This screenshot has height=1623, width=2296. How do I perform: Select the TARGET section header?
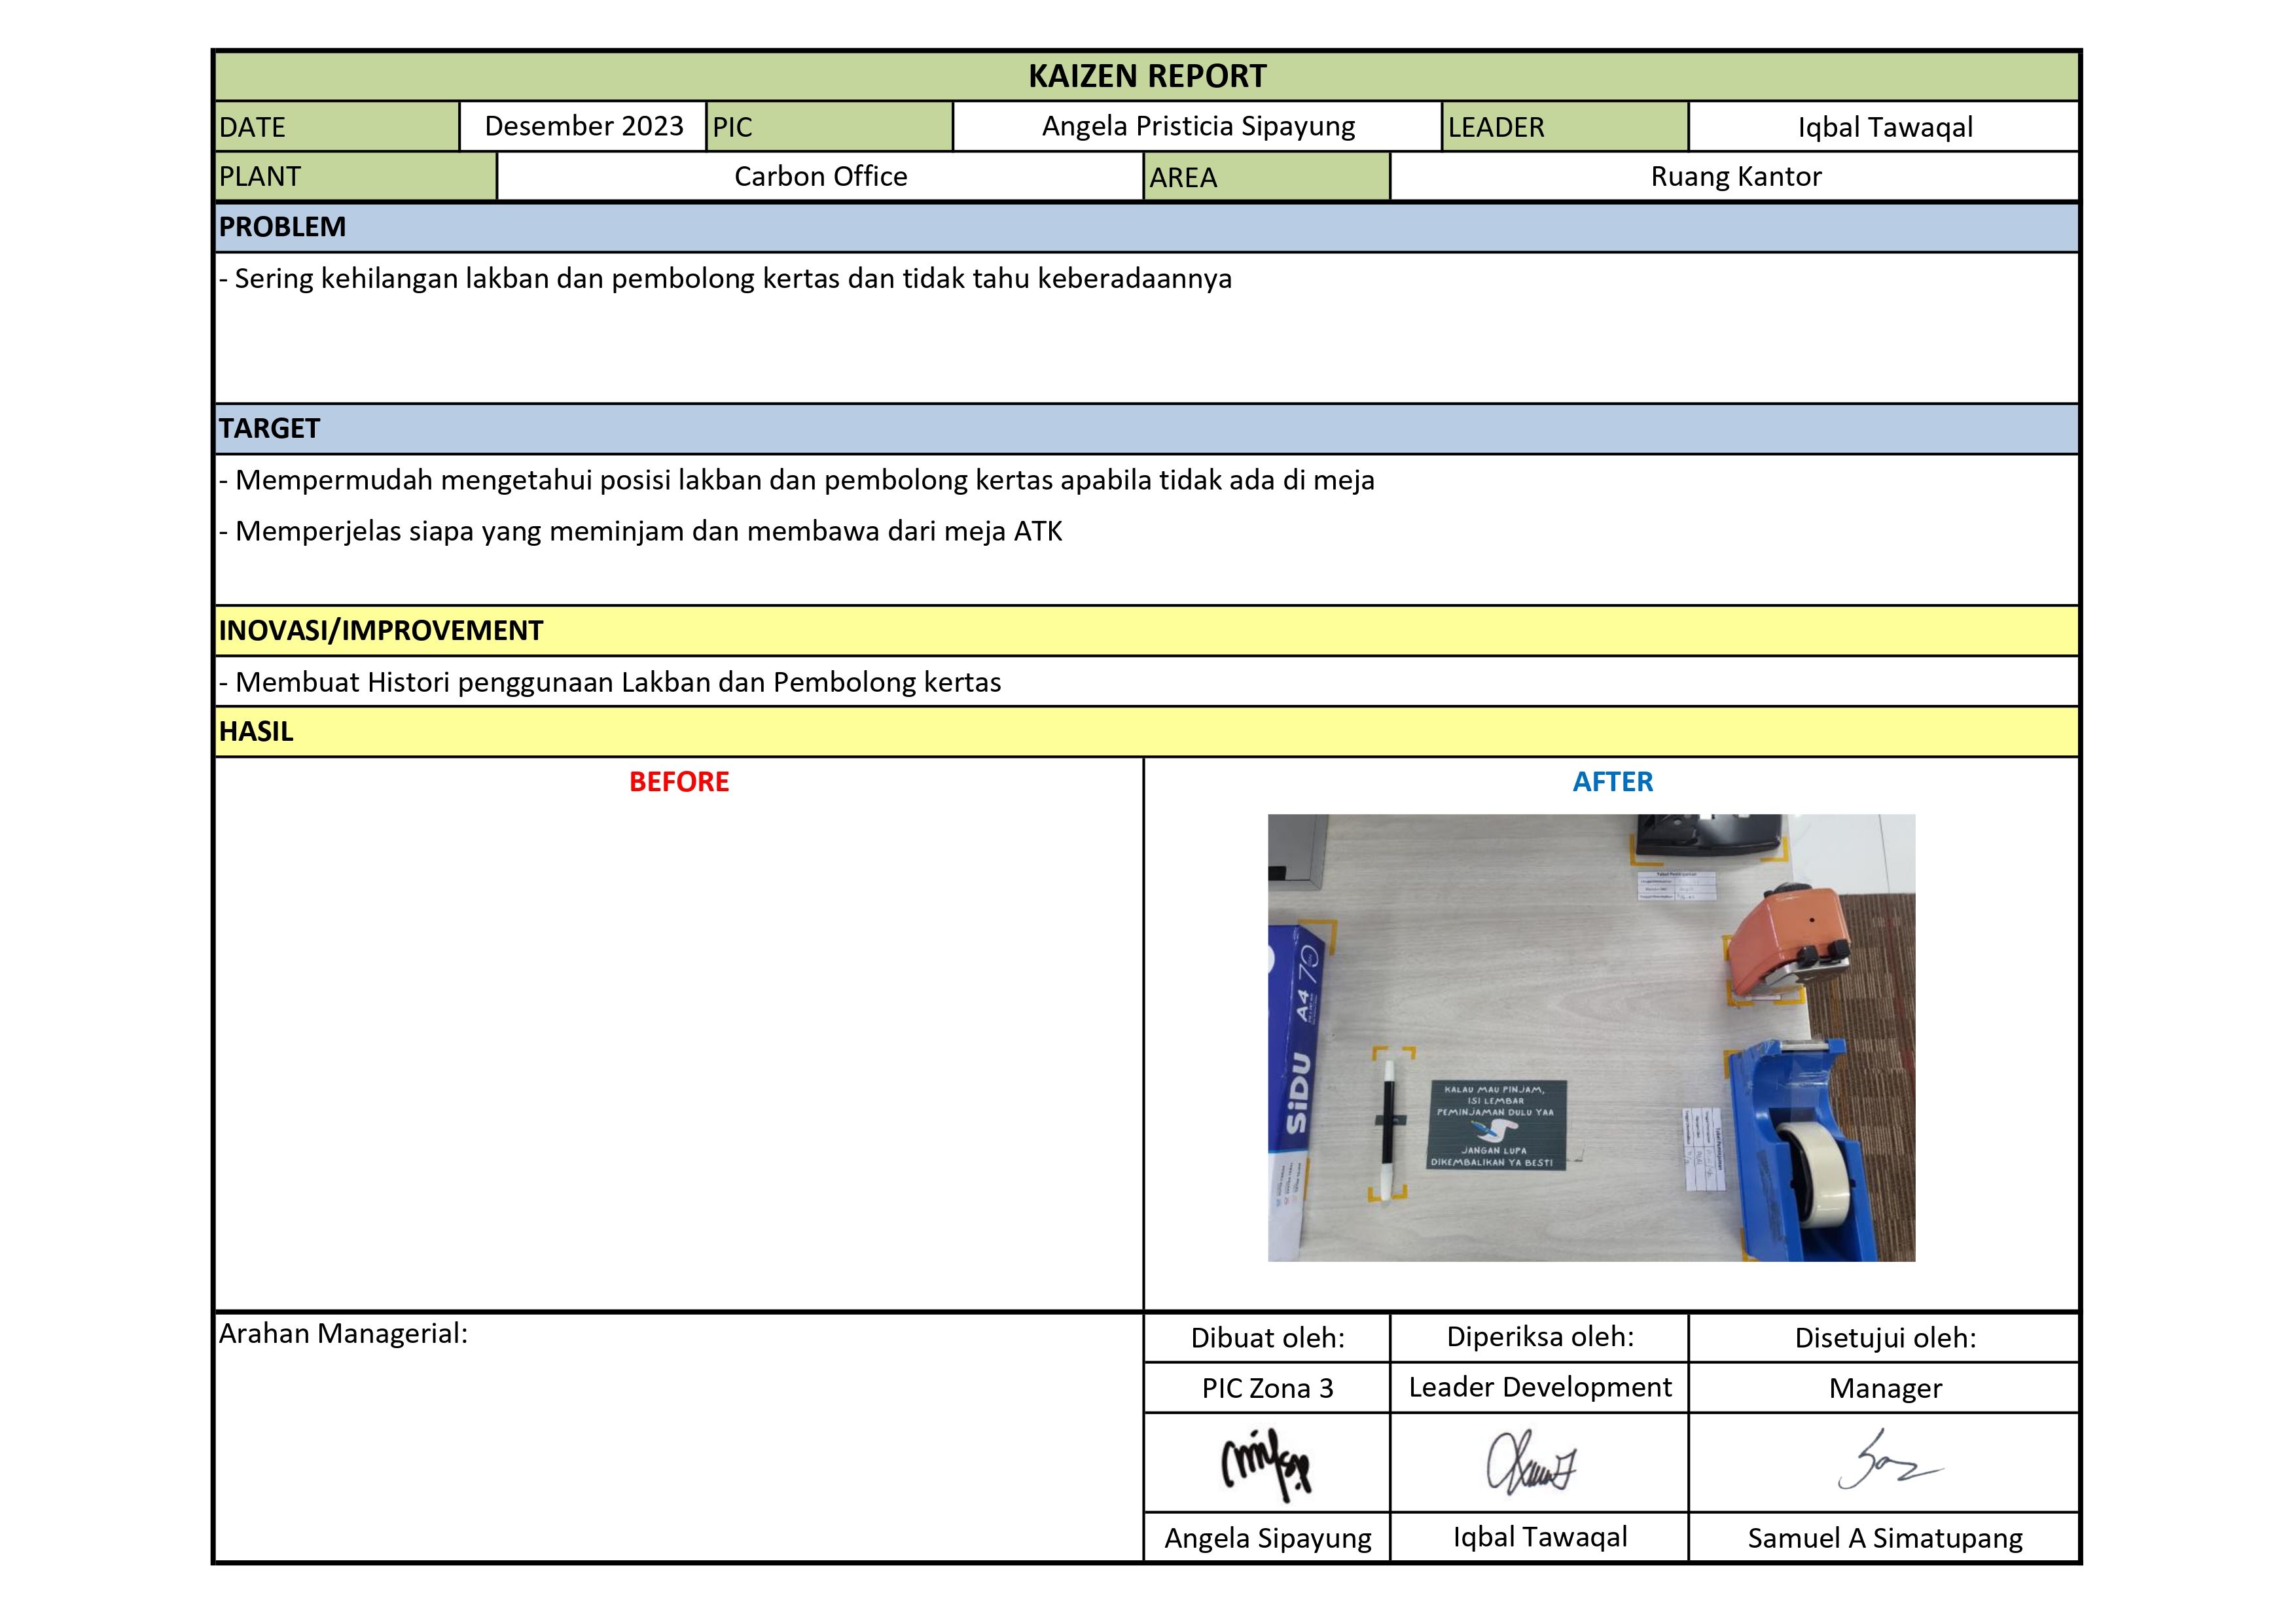click(269, 428)
